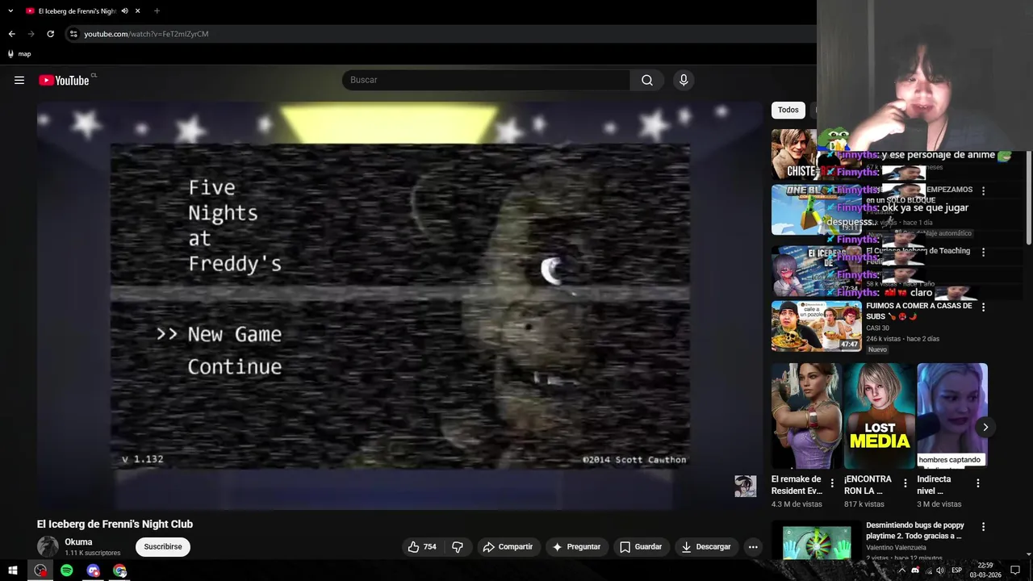Subscribe with the Suscribirse button
Viewport: 1033px width, 581px height.
163,546
